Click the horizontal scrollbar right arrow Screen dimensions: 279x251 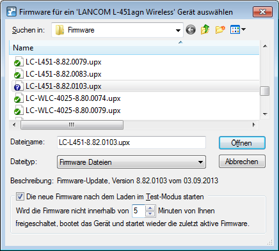(253, 125)
